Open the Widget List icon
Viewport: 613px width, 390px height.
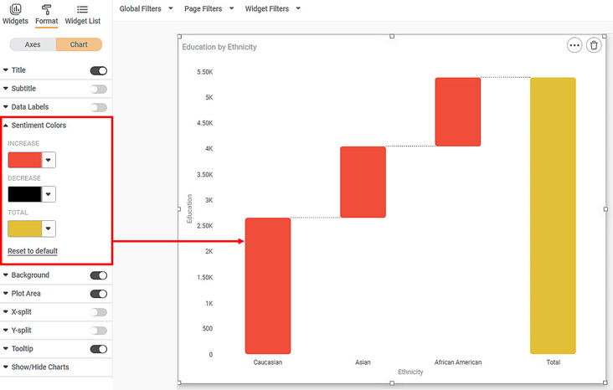click(82, 9)
